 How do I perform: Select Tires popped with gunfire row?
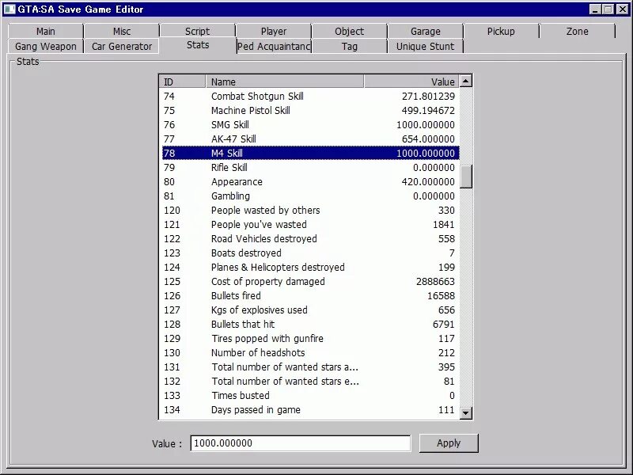pos(309,339)
